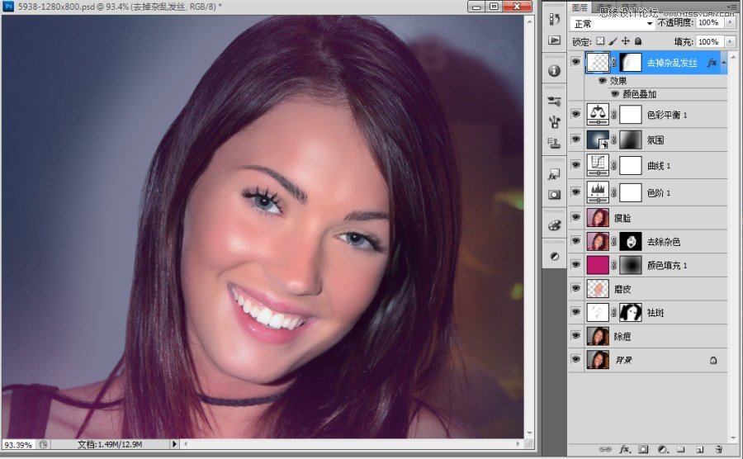Click mask link icon on 色彩平衡 1 layer

[x=613, y=114]
